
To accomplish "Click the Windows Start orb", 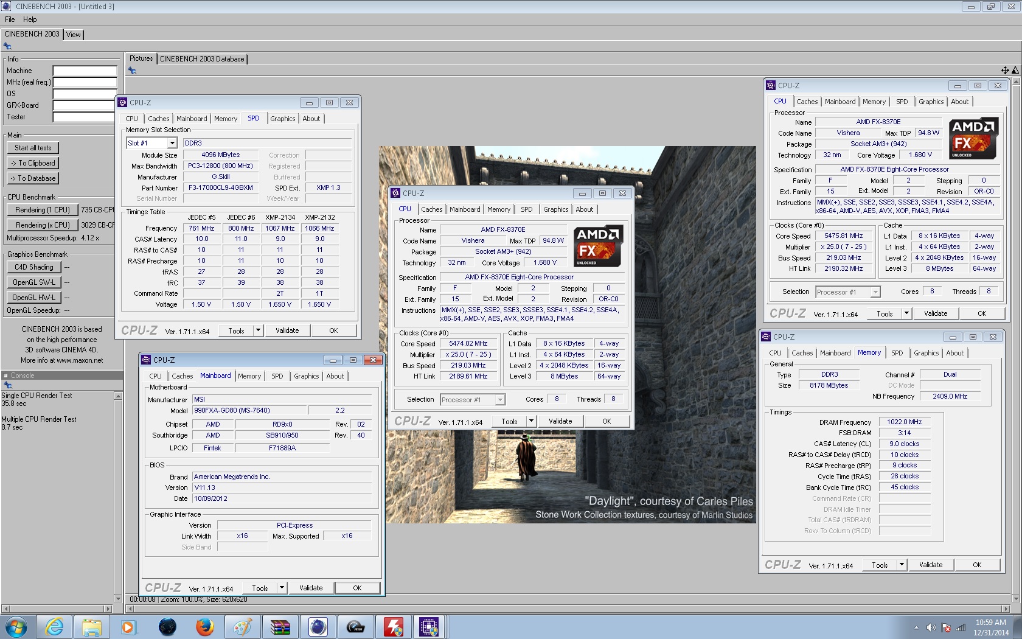I will (16, 626).
